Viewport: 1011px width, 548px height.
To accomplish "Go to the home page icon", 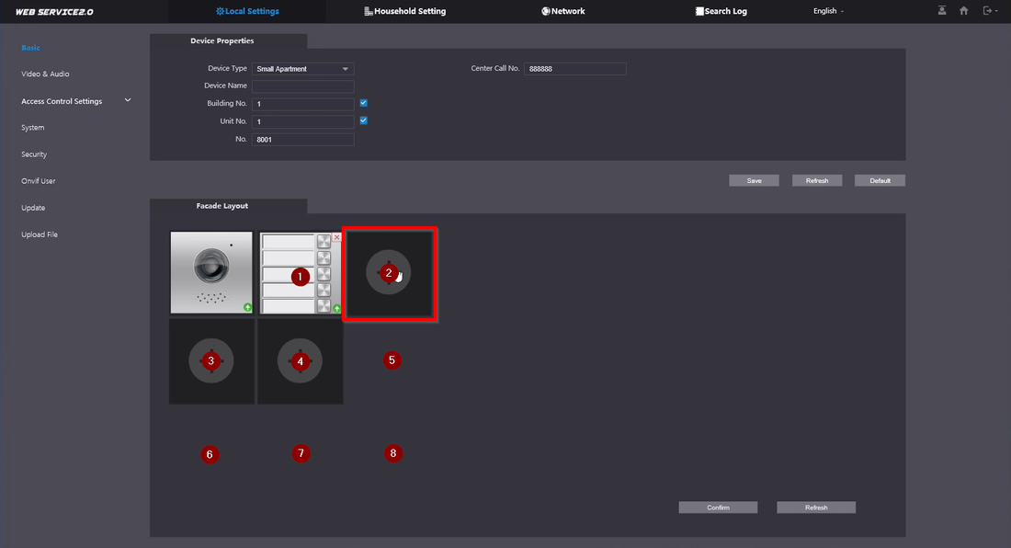I will (x=964, y=10).
